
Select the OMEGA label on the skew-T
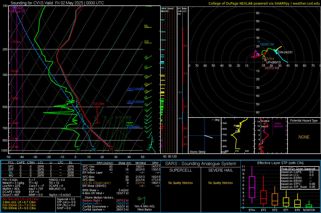tap(17, 8)
